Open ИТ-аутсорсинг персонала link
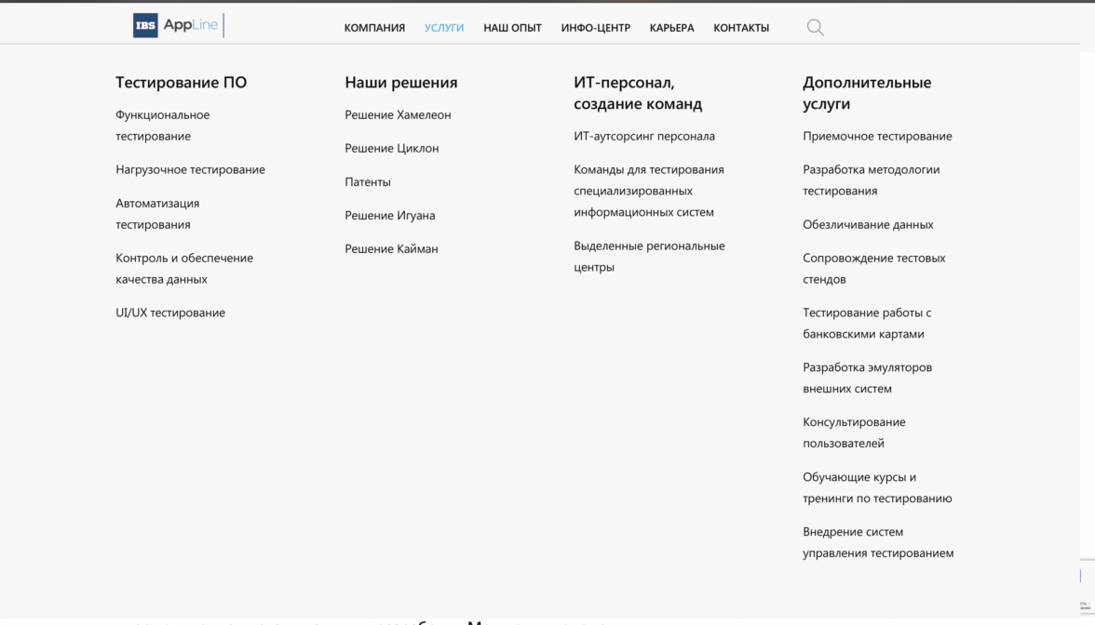The width and height of the screenshot is (1095, 625). 644,136
